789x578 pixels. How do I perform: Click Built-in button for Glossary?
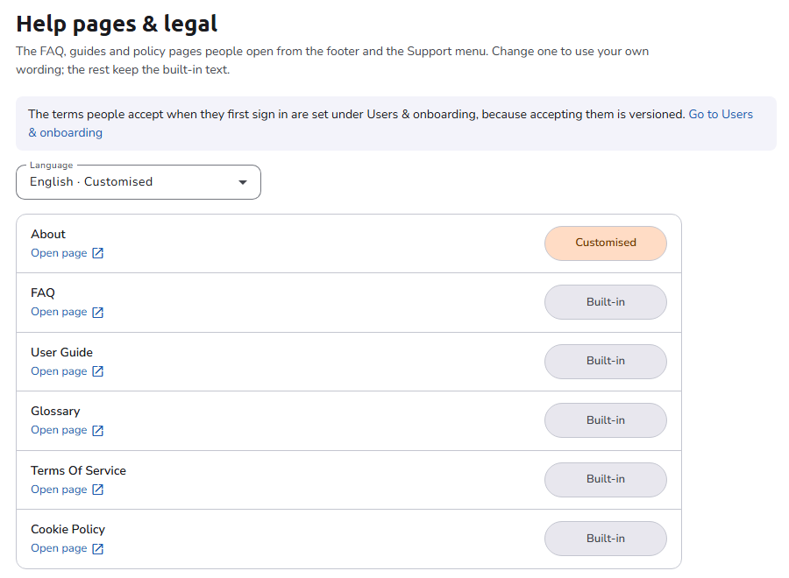[x=605, y=420]
